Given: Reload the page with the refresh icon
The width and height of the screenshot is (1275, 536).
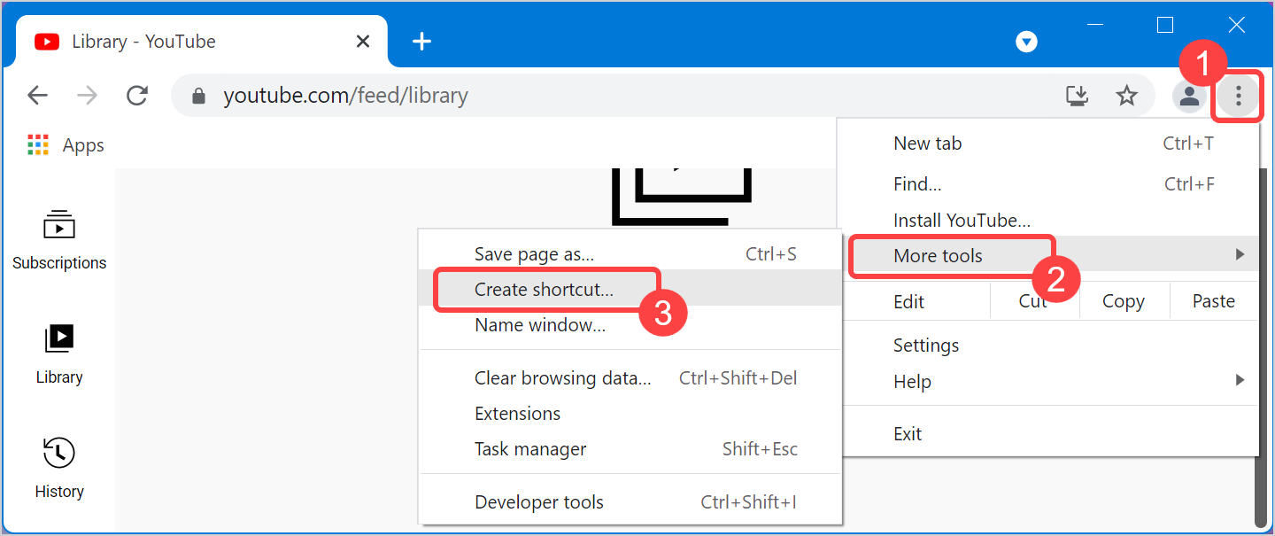Looking at the screenshot, I should point(137,96).
